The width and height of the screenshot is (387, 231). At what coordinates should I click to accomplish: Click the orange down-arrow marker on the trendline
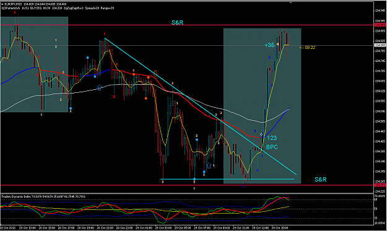pos(156,73)
